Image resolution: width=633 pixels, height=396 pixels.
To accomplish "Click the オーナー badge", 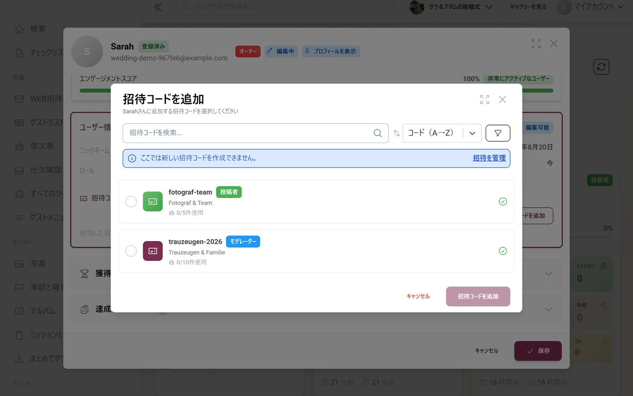I will 248,51.
